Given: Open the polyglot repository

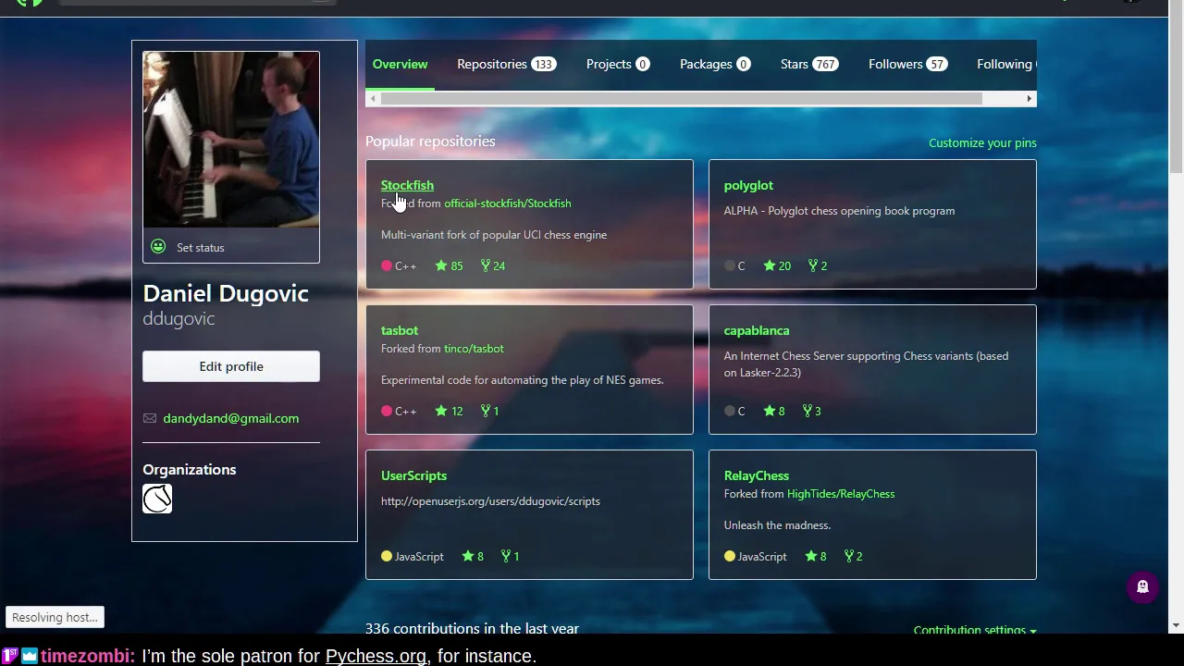Looking at the screenshot, I should pos(748,185).
